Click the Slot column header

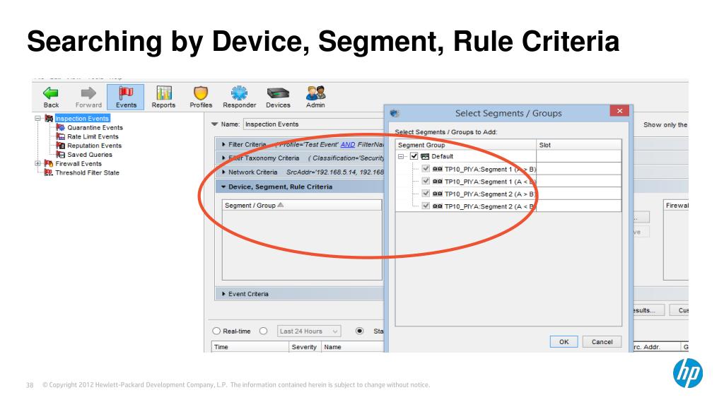point(579,145)
